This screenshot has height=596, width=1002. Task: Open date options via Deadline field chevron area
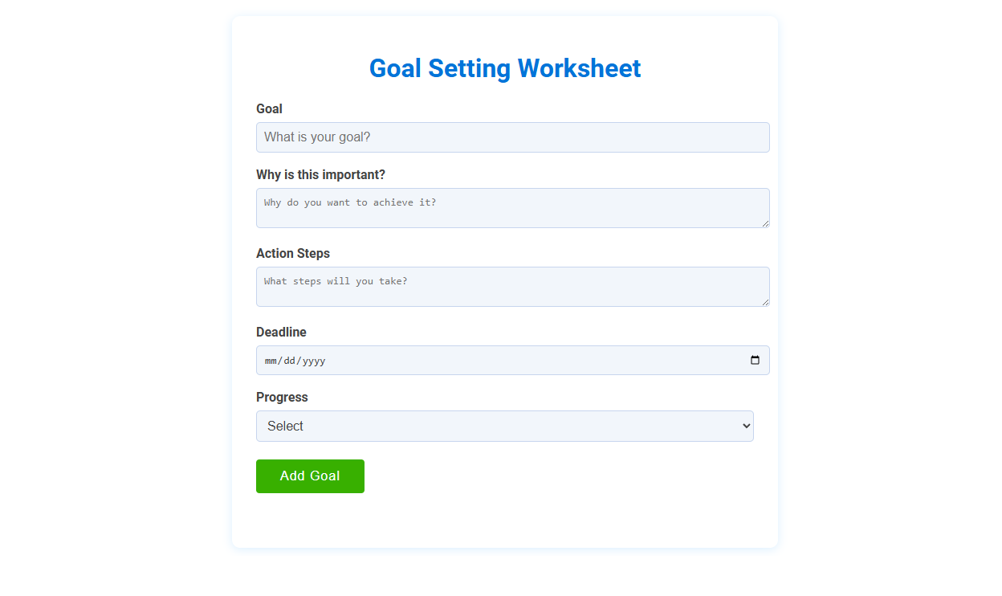[755, 361]
